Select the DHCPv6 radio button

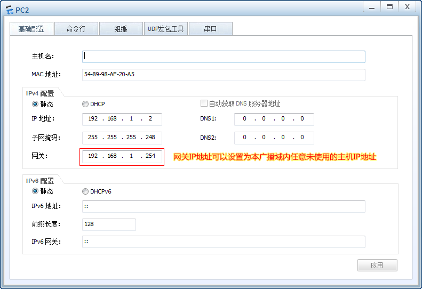click(x=85, y=191)
